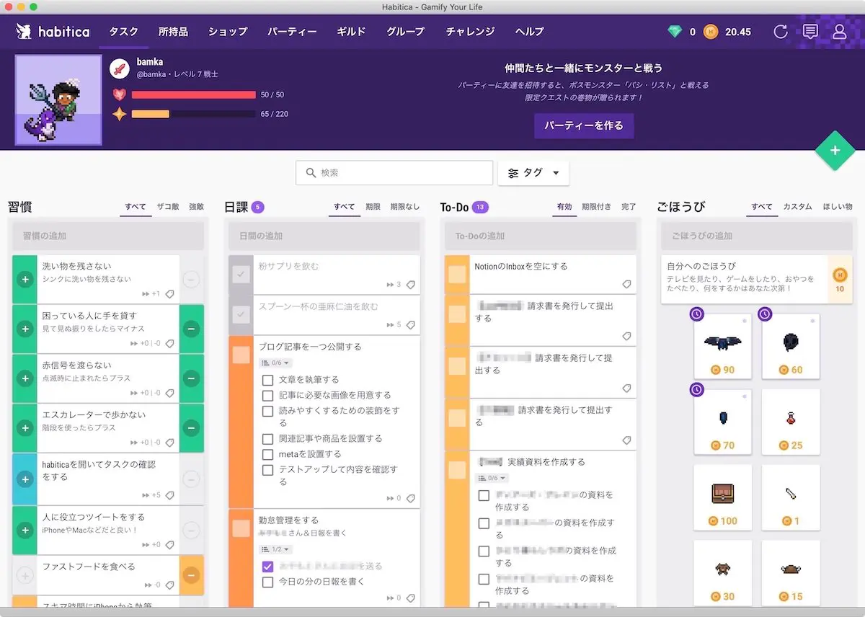Complete the NotionのInboxを空にする to-do
865x617 pixels.
pos(457,274)
